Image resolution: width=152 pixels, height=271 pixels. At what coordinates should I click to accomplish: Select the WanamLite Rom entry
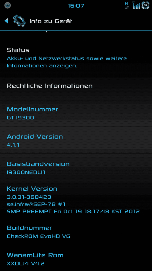[76, 259]
